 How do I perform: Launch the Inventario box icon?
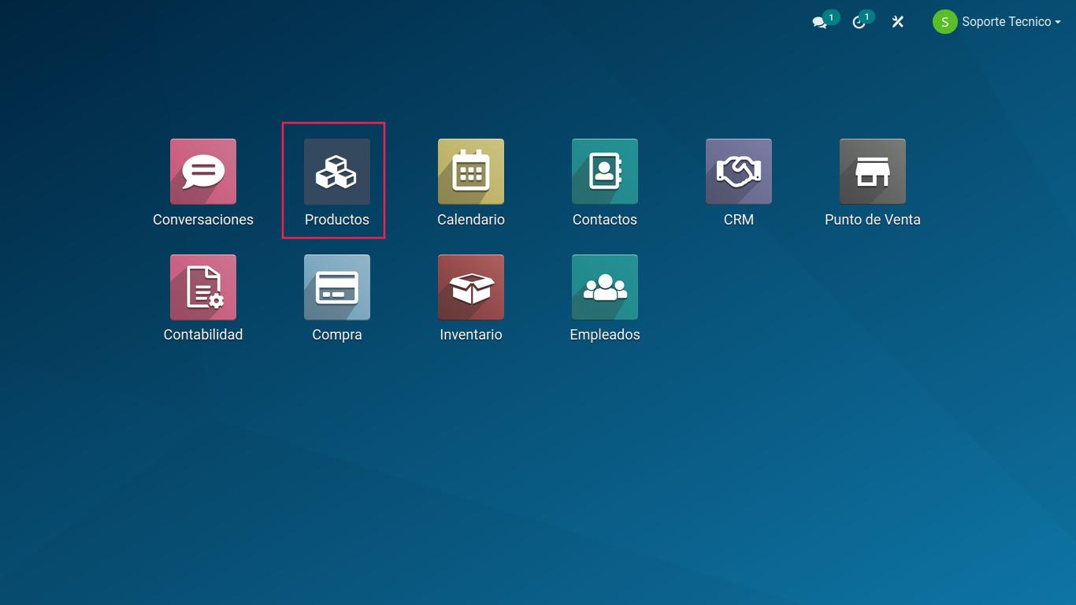tap(471, 288)
